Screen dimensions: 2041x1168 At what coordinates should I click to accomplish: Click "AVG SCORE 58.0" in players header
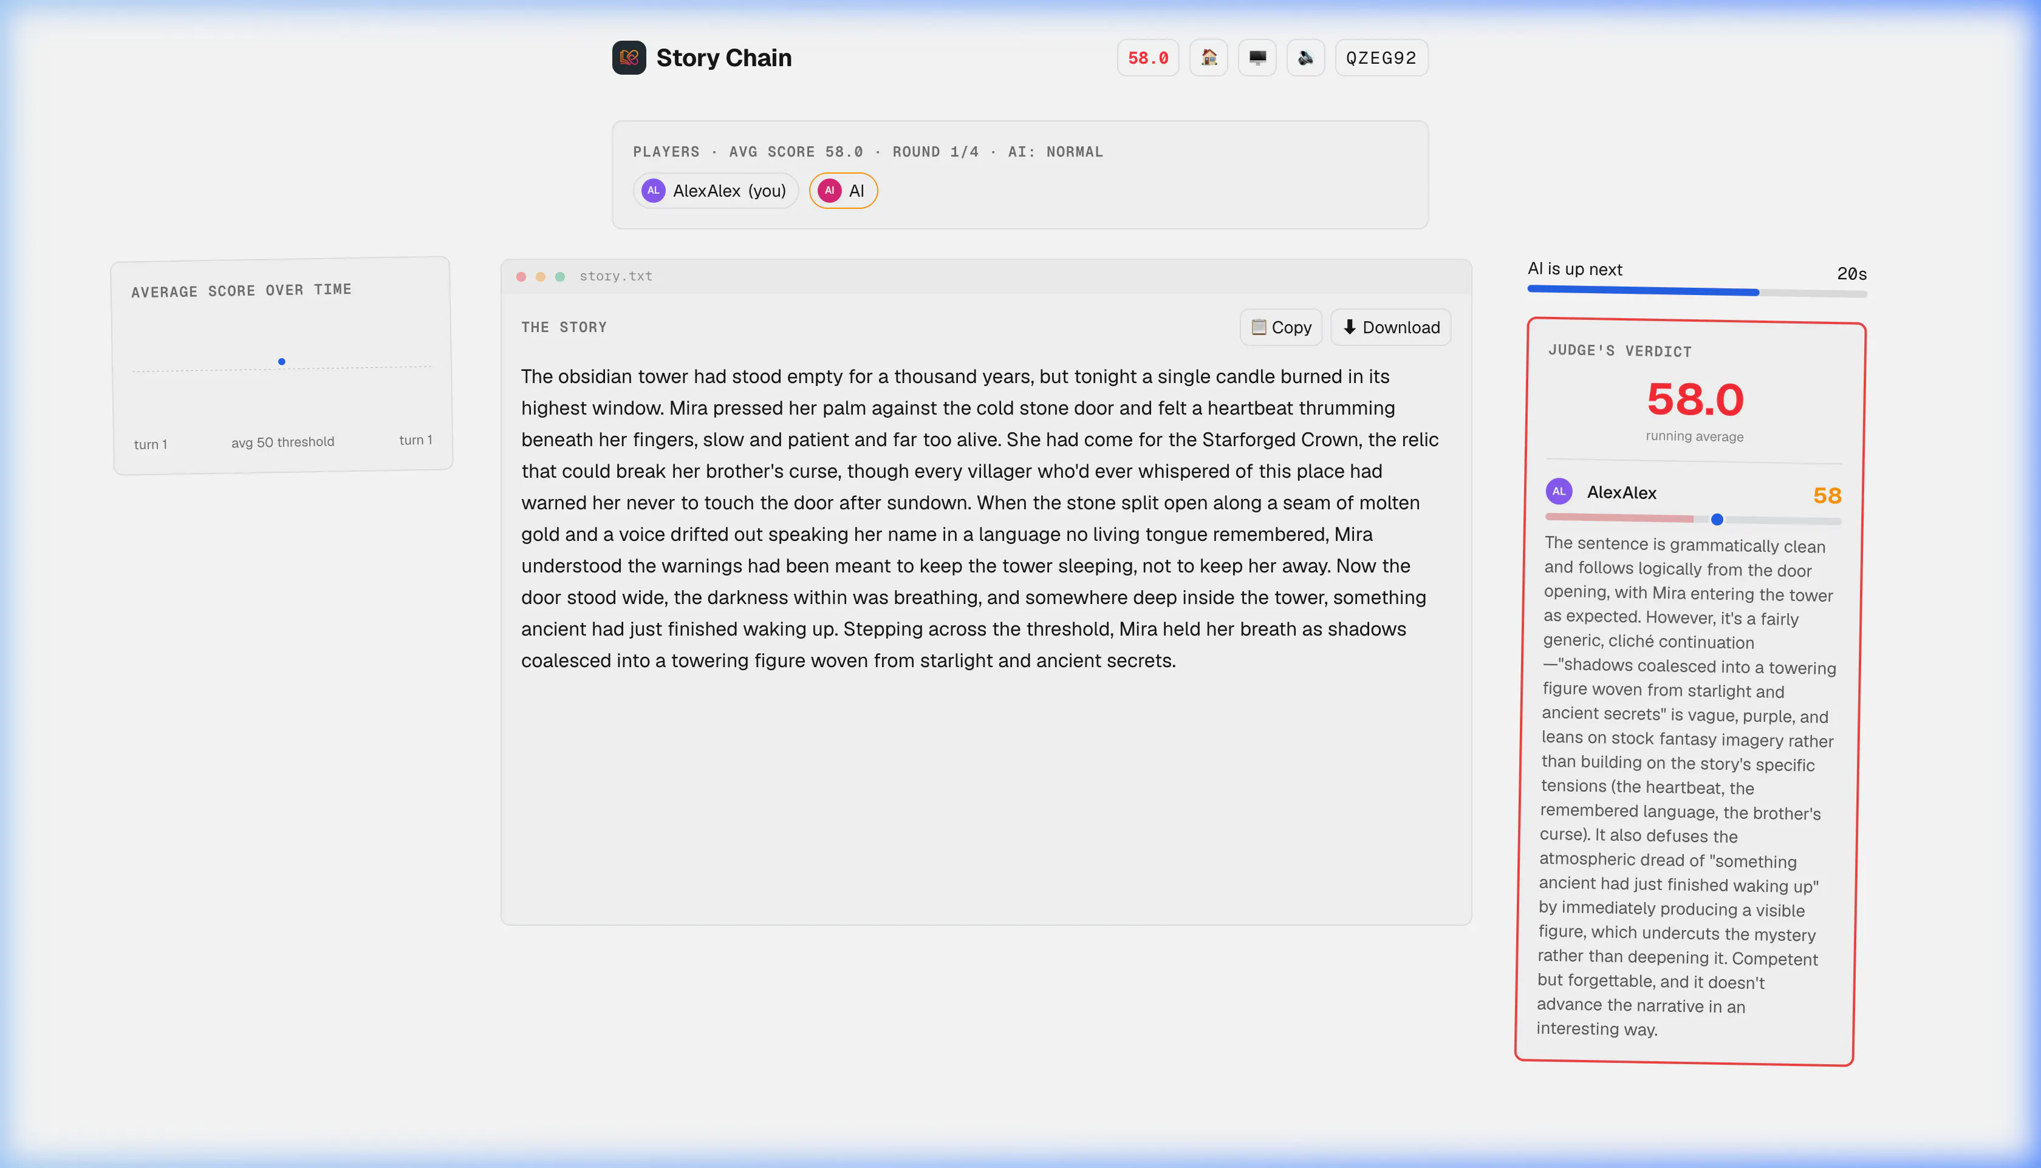pos(795,152)
